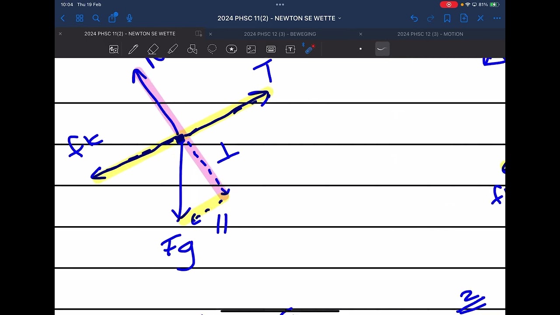
Task: Add a new page
Action: (464, 18)
